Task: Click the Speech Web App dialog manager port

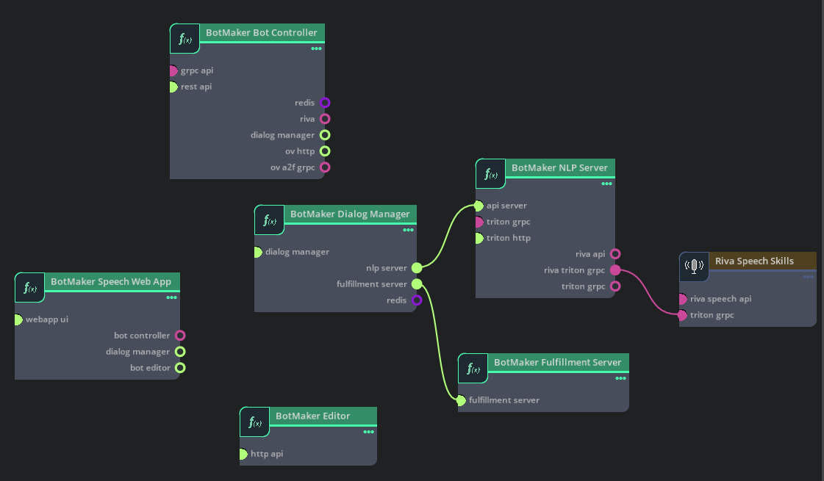Action: tap(180, 352)
